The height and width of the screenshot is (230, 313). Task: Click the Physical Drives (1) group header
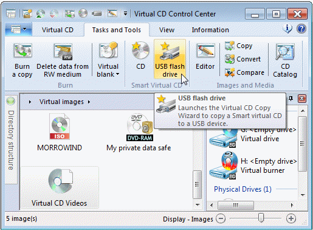pos(242,189)
